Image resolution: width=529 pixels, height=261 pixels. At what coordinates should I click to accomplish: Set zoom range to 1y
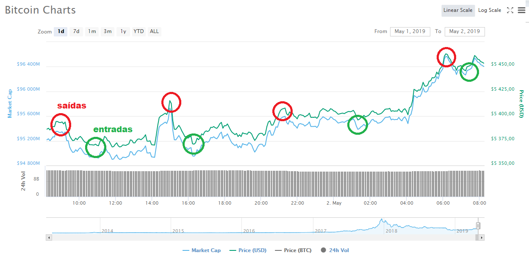[123, 31]
